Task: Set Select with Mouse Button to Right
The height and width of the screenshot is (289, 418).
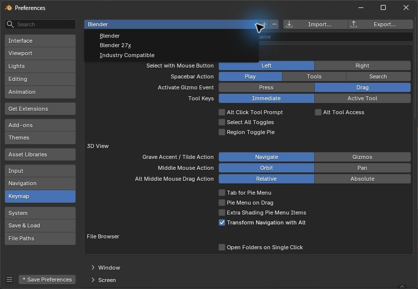Action: (362, 66)
